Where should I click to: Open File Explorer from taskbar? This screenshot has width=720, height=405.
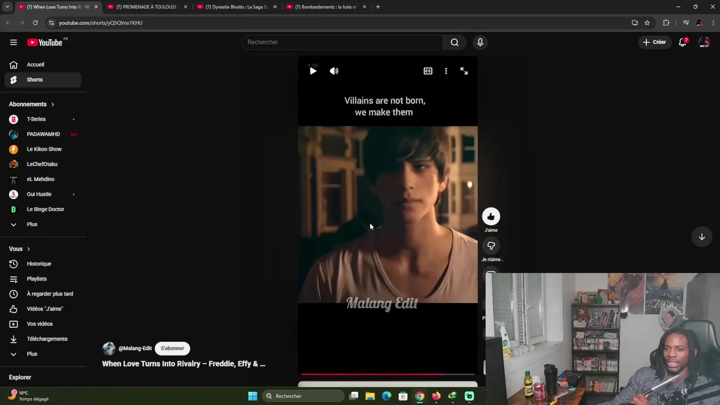370,396
